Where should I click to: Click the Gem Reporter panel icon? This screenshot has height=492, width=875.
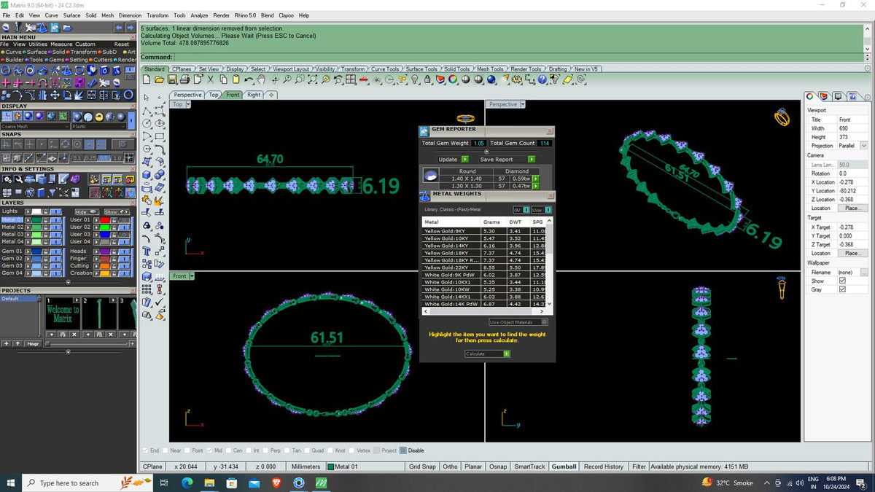[424, 131]
